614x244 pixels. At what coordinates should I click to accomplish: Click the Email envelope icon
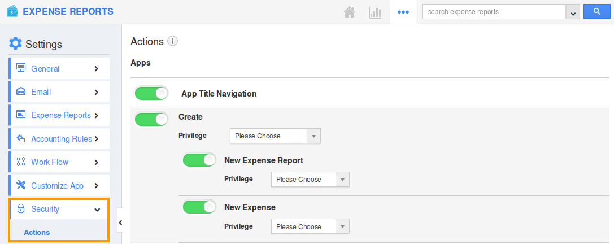coord(21,91)
